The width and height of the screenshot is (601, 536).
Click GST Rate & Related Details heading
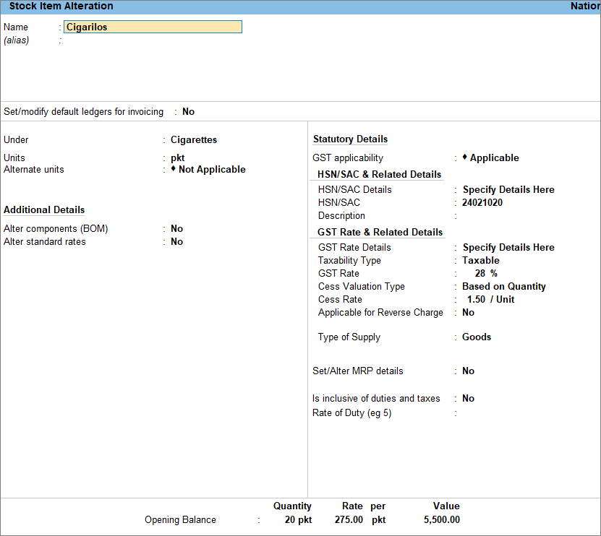click(x=380, y=232)
